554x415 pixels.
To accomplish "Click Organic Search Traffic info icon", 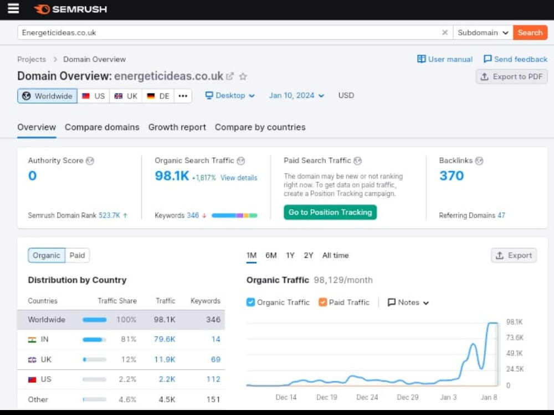I will (x=241, y=161).
